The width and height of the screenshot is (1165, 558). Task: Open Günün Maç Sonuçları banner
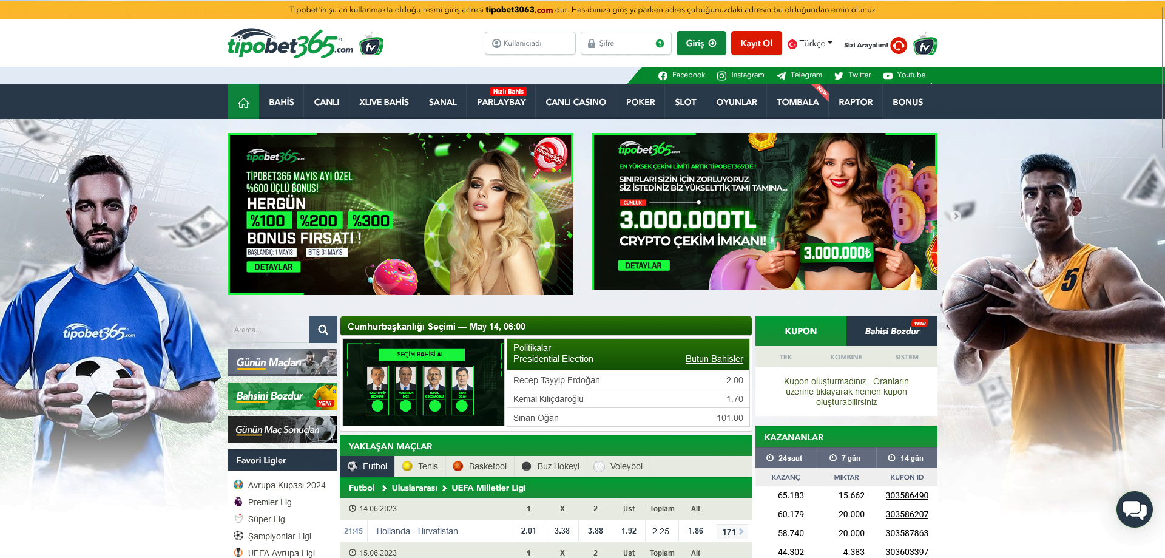tap(282, 429)
